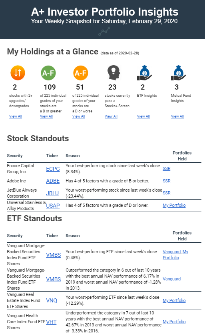This screenshot has width=205, height=334.
Task: Open the VNQ ticker link
Action: pyautogui.click(x=52, y=300)
